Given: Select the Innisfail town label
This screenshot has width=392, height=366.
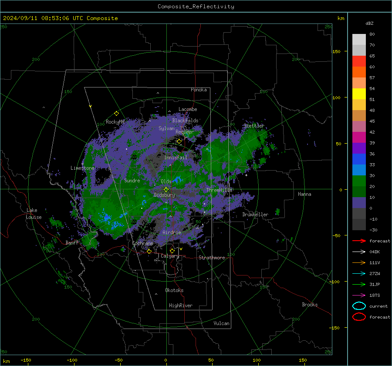Looking at the screenshot, I should click(x=176, y=158).
